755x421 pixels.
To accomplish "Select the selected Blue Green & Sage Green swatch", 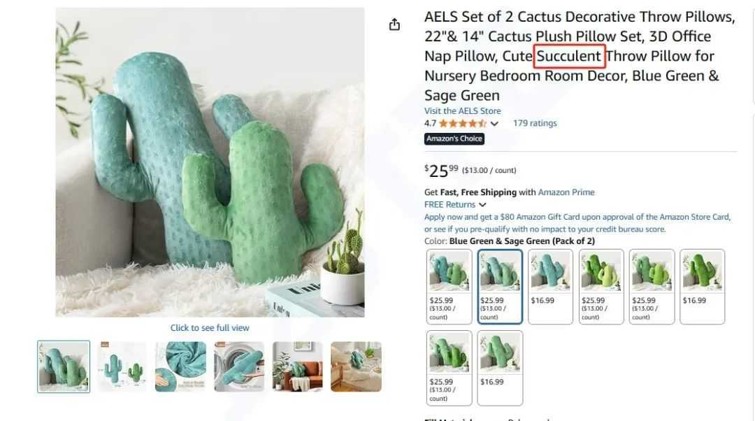I will point(500,287).
